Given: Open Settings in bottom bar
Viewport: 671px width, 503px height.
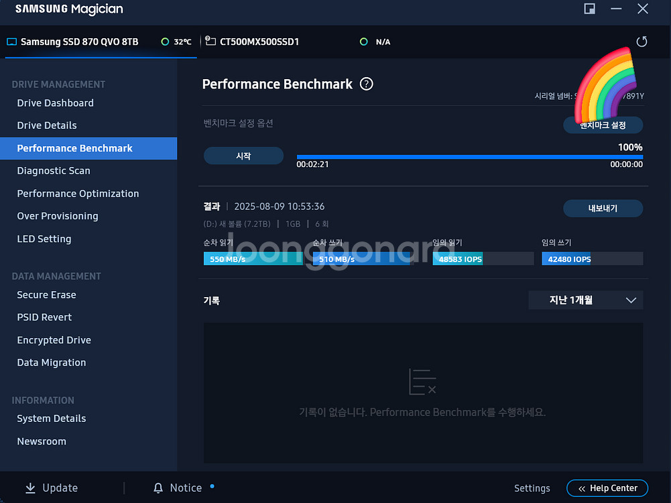Looking at the screenshot, I should pyautogui.click(x=532, y=488).
